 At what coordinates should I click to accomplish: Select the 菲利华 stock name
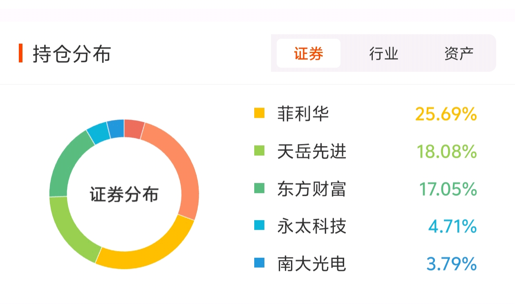coord(303,114)
